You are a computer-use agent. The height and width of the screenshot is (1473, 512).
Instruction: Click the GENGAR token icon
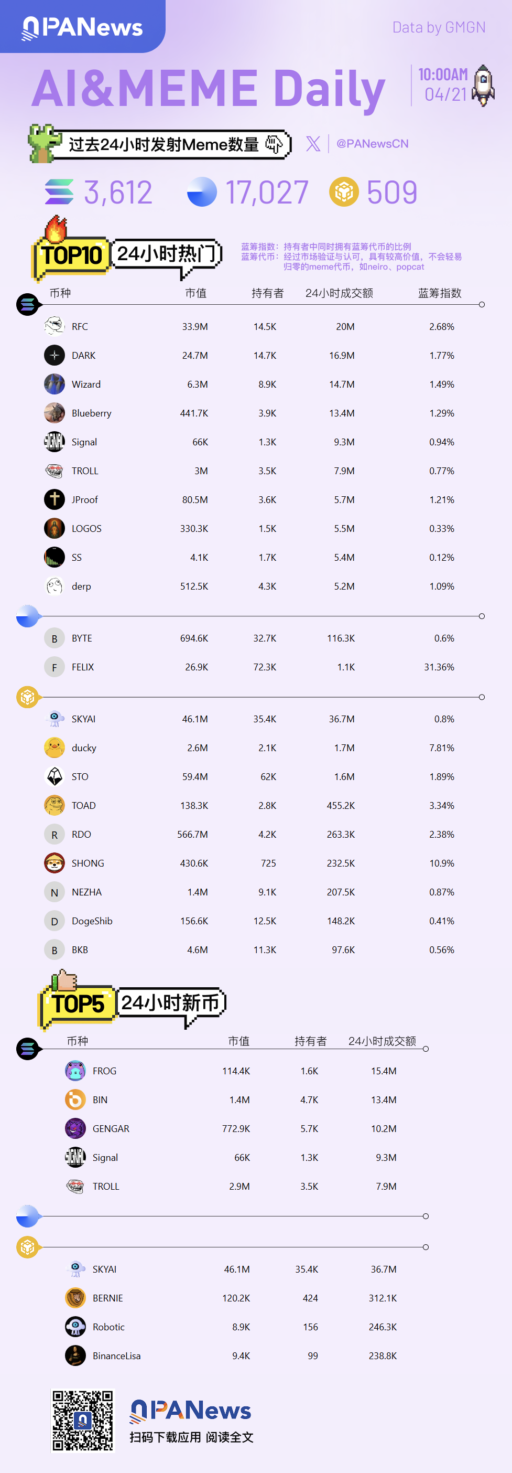click(x=75, y=1128)
